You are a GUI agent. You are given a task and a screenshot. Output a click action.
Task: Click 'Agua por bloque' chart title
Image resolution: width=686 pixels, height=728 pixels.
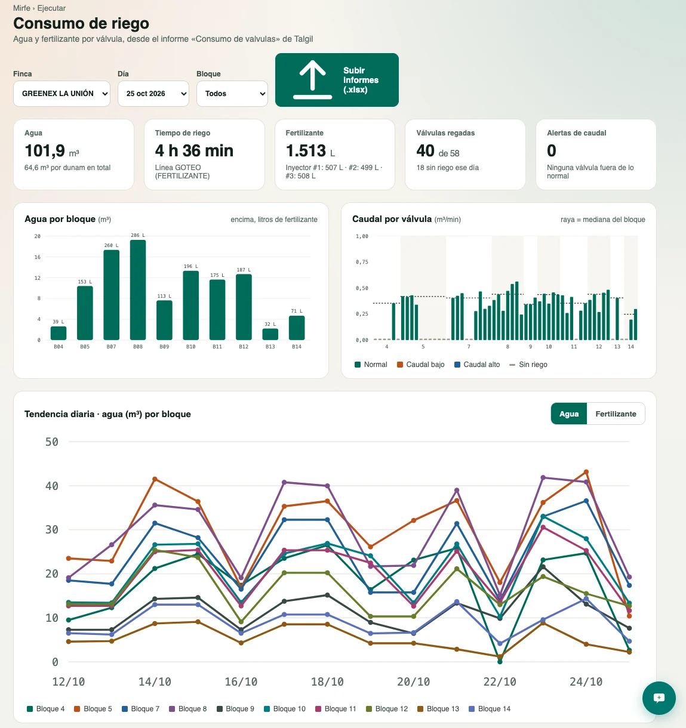[x=67, y=219]
